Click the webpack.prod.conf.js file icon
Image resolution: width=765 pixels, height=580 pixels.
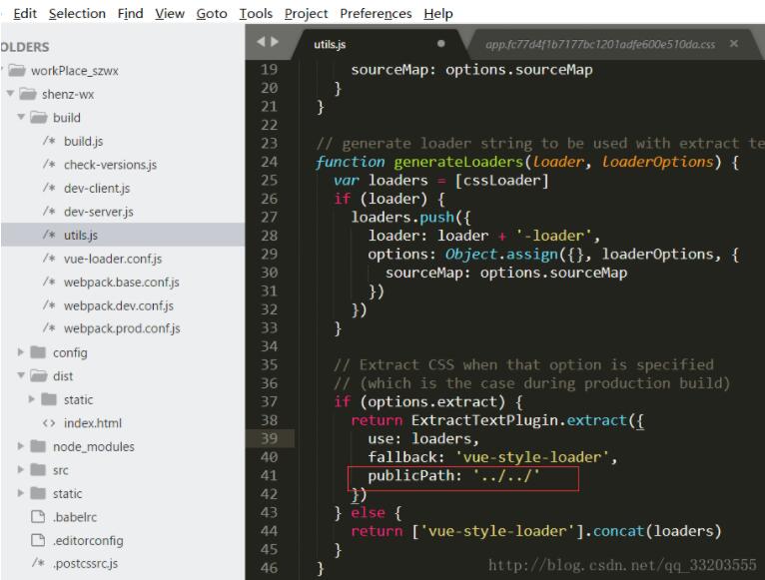49,327
